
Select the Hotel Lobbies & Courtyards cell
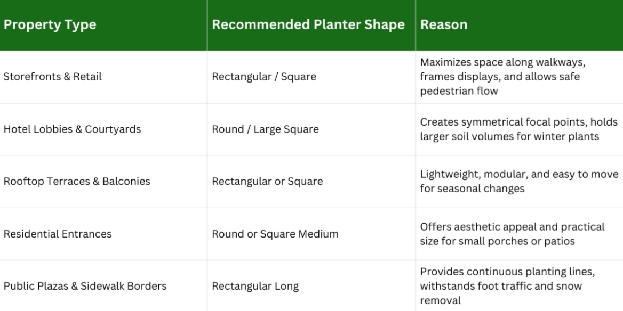coord(72,129)
